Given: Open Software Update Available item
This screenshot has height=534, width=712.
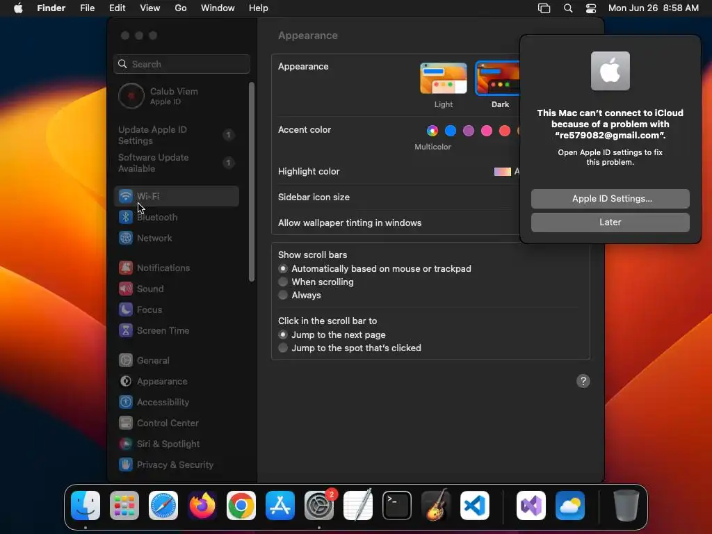Looking at the screenshot, I should pos(177,163).
